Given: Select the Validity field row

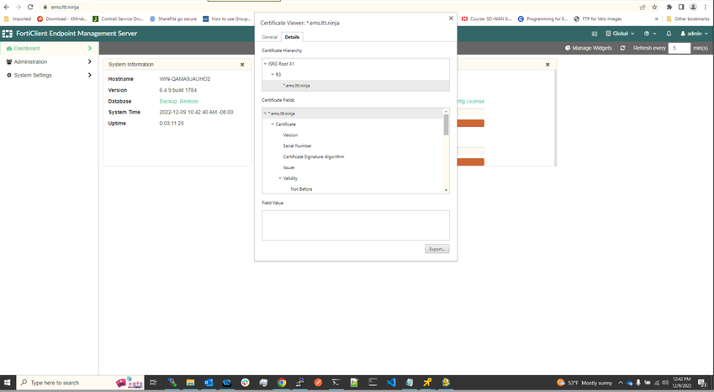Looking at the screenshot, I should [x=290, y=178].
